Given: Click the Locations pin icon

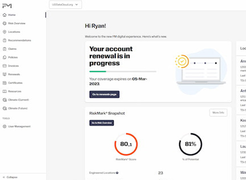Looking at the screenshot, I should pyautogui.click(x=4, y=32).
